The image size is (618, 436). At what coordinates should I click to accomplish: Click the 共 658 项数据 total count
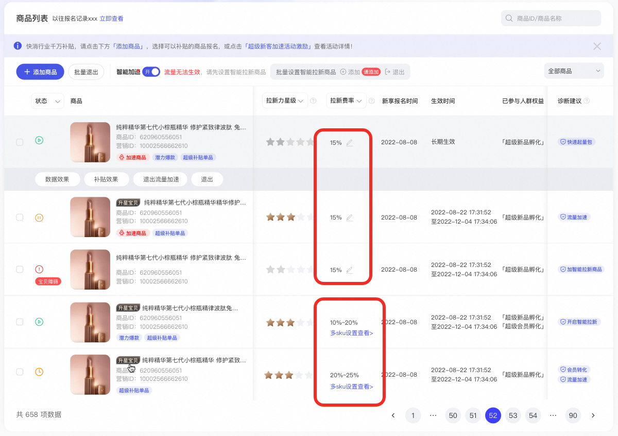tap(39, 414)
